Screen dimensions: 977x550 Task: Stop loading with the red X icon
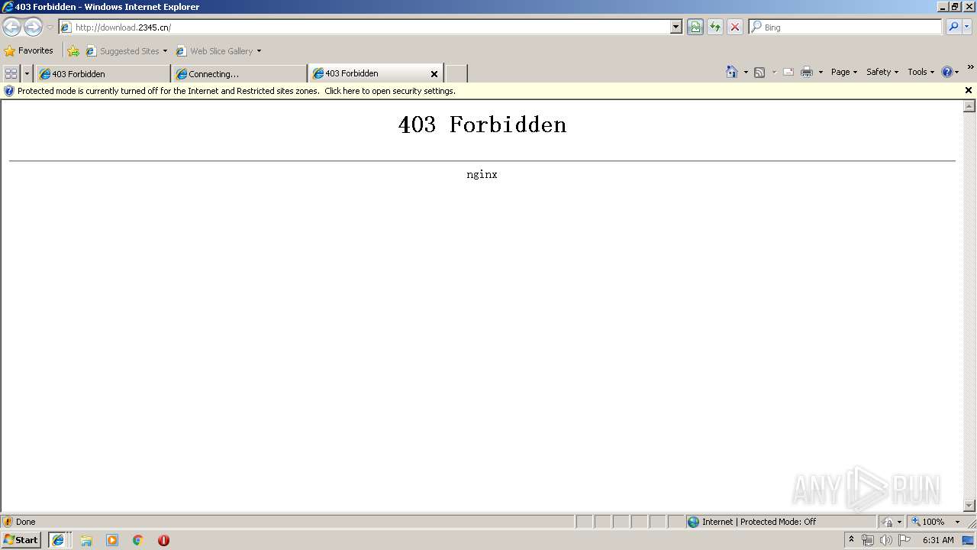point(735,27)
